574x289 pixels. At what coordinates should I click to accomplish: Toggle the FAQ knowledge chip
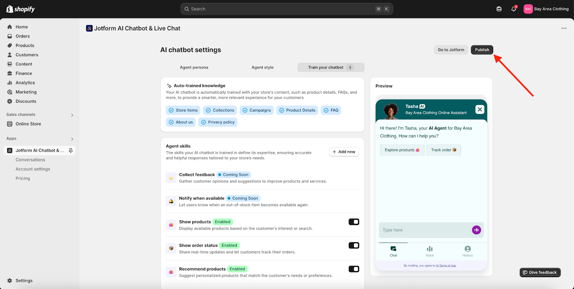coord(331,110)
